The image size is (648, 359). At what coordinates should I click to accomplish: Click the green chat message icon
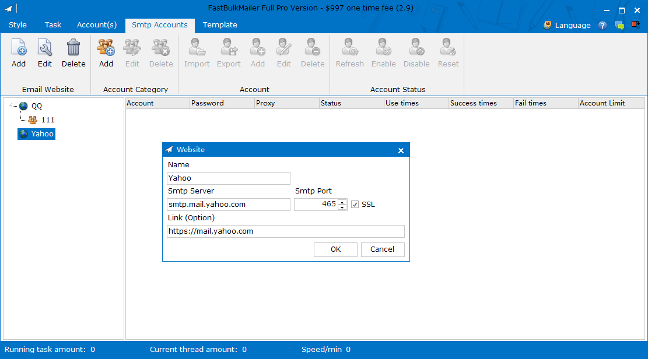pos(619,26)
